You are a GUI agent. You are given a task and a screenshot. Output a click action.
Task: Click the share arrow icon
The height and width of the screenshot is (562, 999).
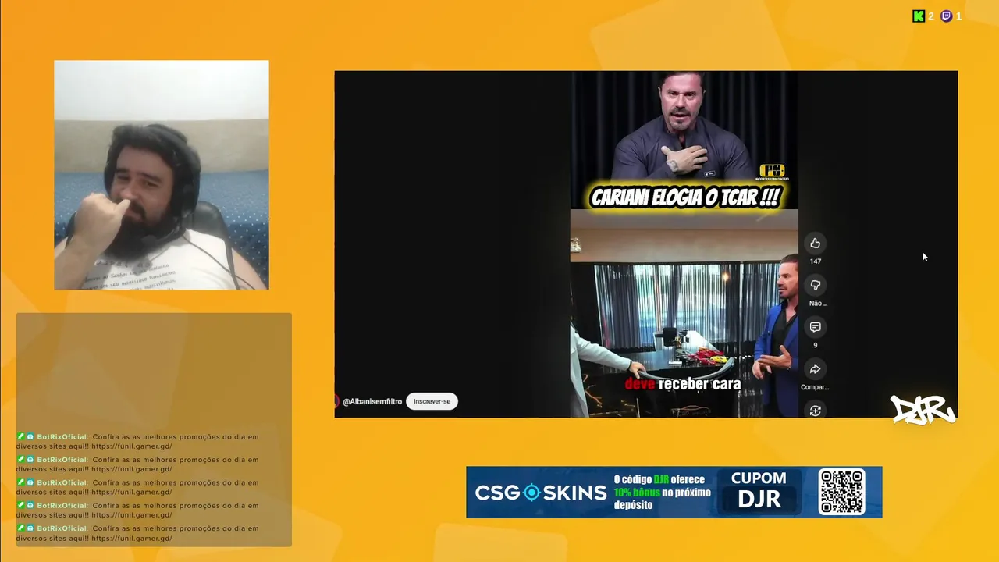click(x=815, y=369)
